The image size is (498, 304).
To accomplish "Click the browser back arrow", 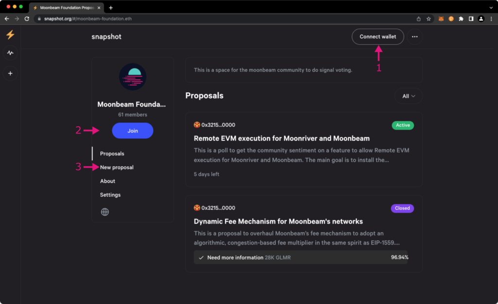I will 7,19.
